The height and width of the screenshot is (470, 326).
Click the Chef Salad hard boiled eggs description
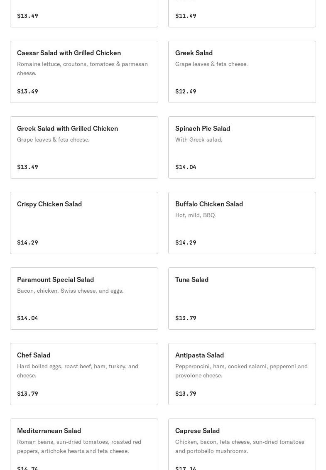(x=78, y=371)
